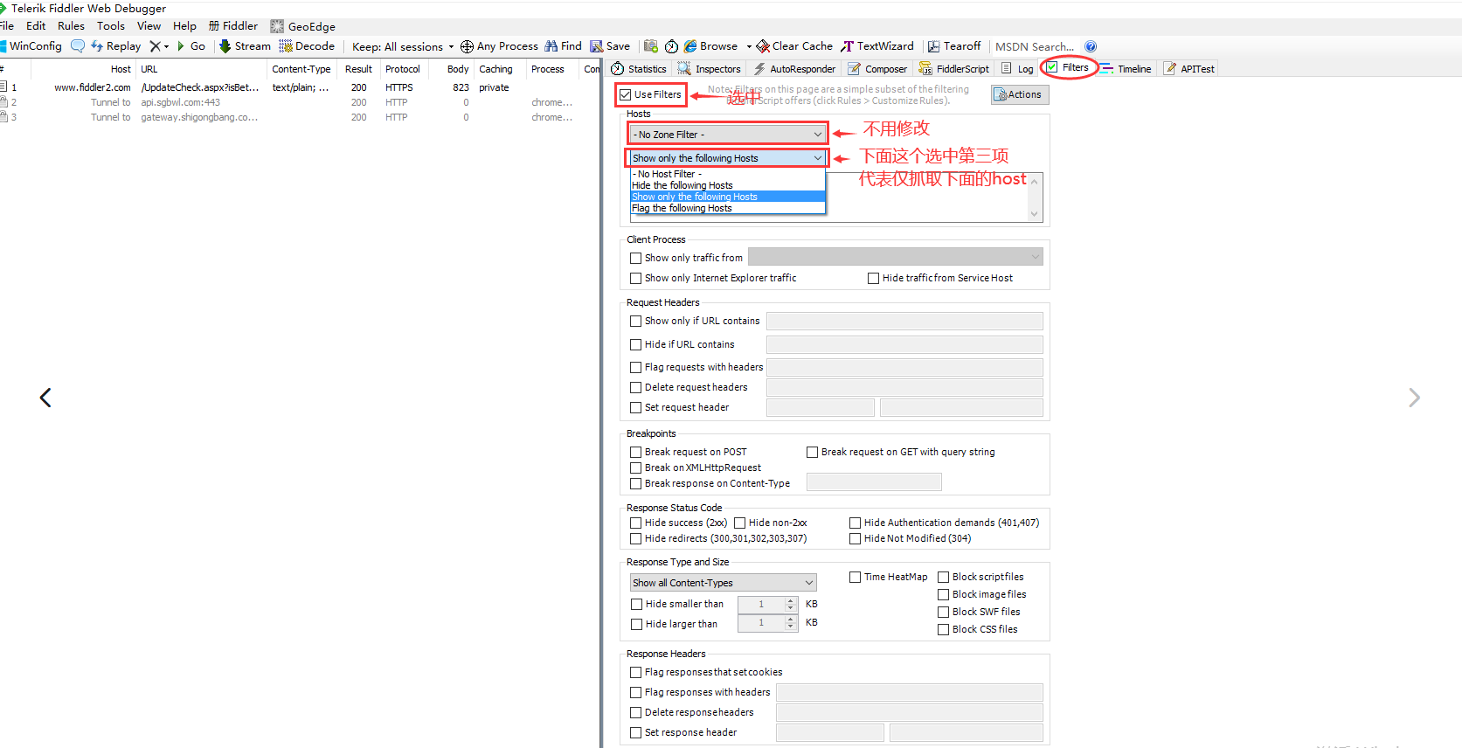Enable Show only traffic from checkbox
Viewport: 1462px width, 748px height.
(x=636, y=258)
